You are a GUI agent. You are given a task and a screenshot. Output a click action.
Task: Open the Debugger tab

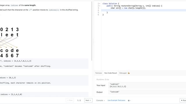point(123,73)
